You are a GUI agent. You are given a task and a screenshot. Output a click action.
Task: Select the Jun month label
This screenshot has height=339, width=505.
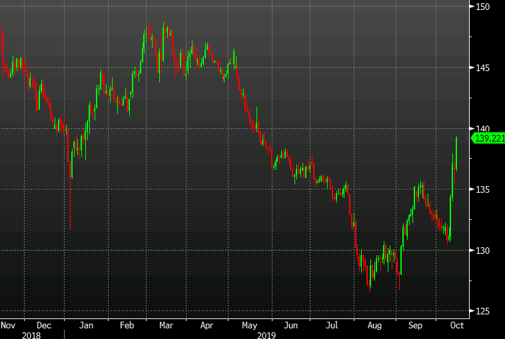pyautogui.click(x=290, y=325)
